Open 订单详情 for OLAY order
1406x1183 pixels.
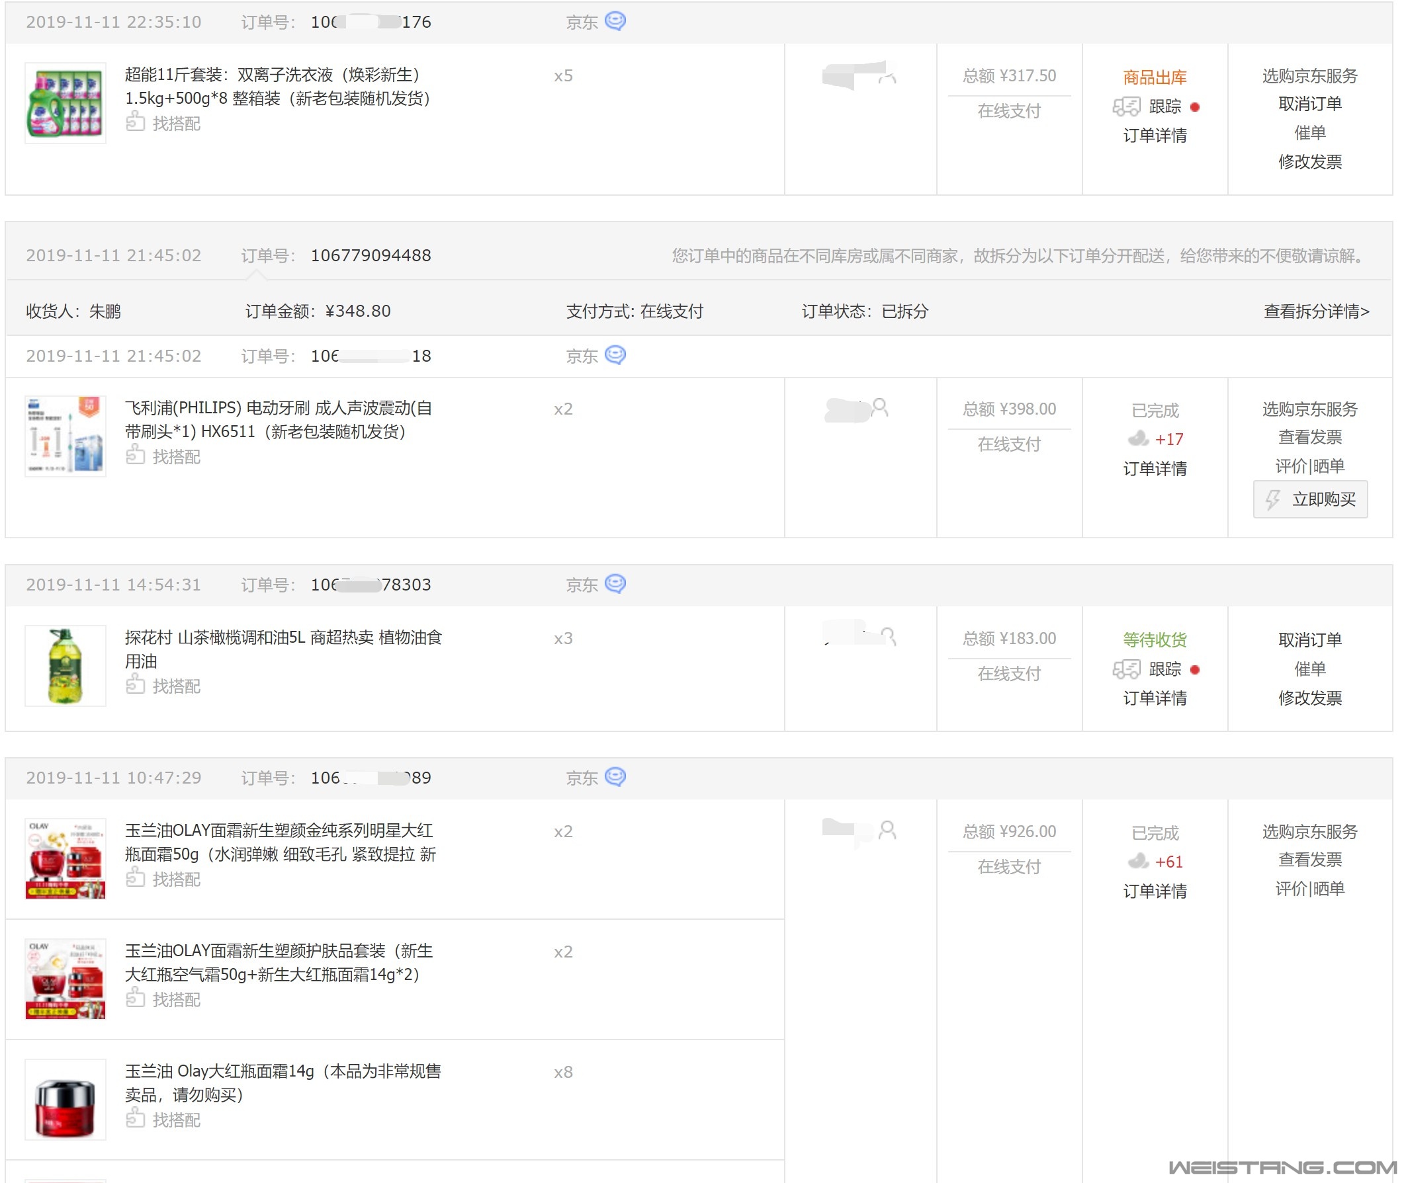[1155, 891]
